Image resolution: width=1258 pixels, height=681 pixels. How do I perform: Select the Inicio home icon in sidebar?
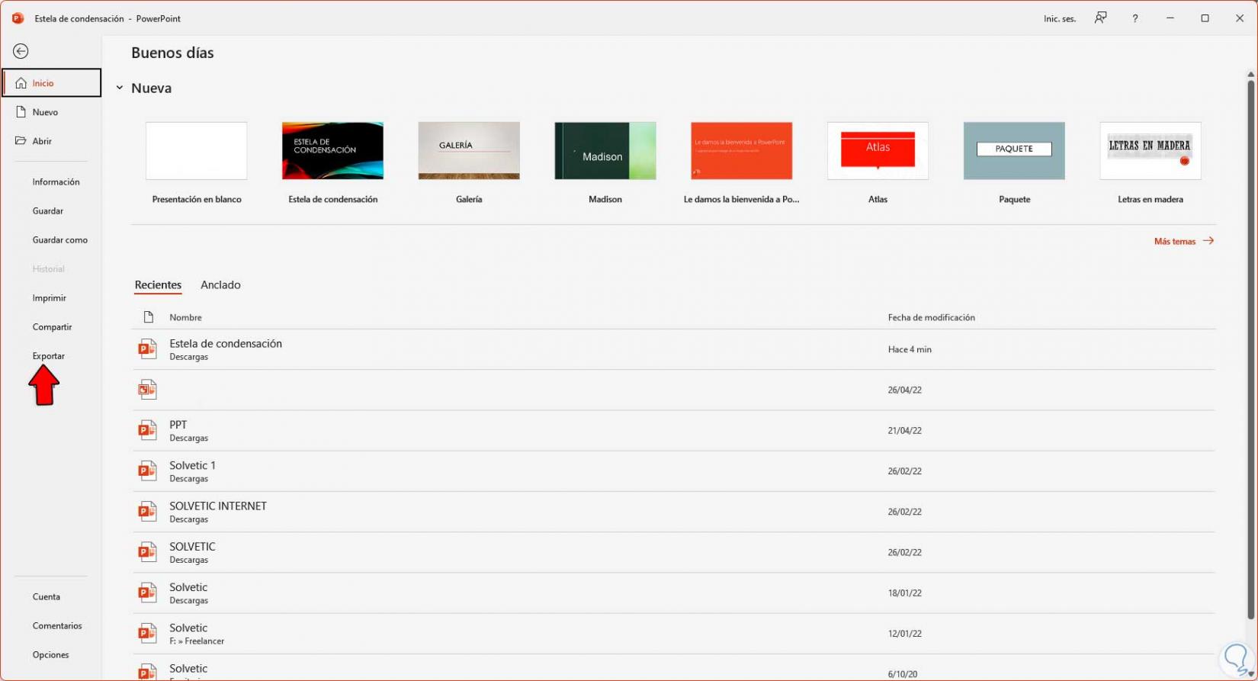point(21,83)
